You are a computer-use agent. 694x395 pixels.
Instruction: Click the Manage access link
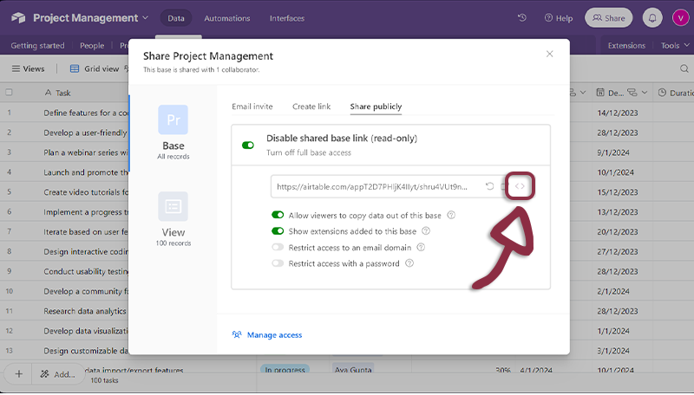[274, 334]
